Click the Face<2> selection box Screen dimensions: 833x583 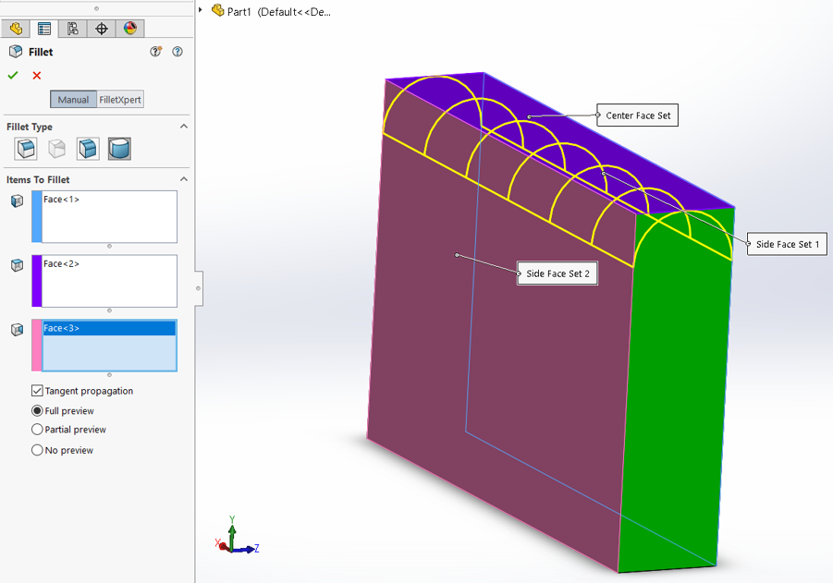(x=109, y=281)
